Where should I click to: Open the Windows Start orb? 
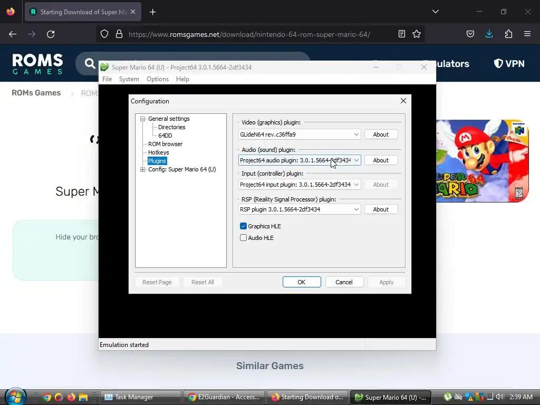[15, 397]
